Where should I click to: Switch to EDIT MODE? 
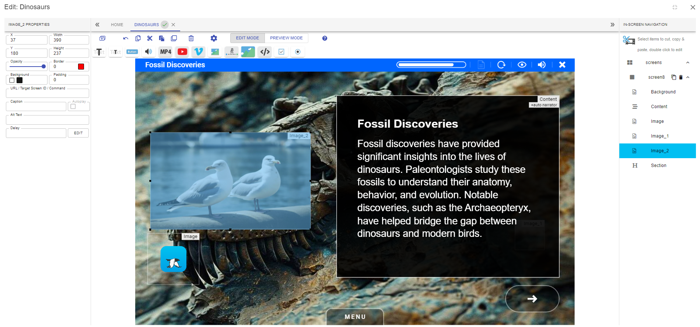pos(248,38)
